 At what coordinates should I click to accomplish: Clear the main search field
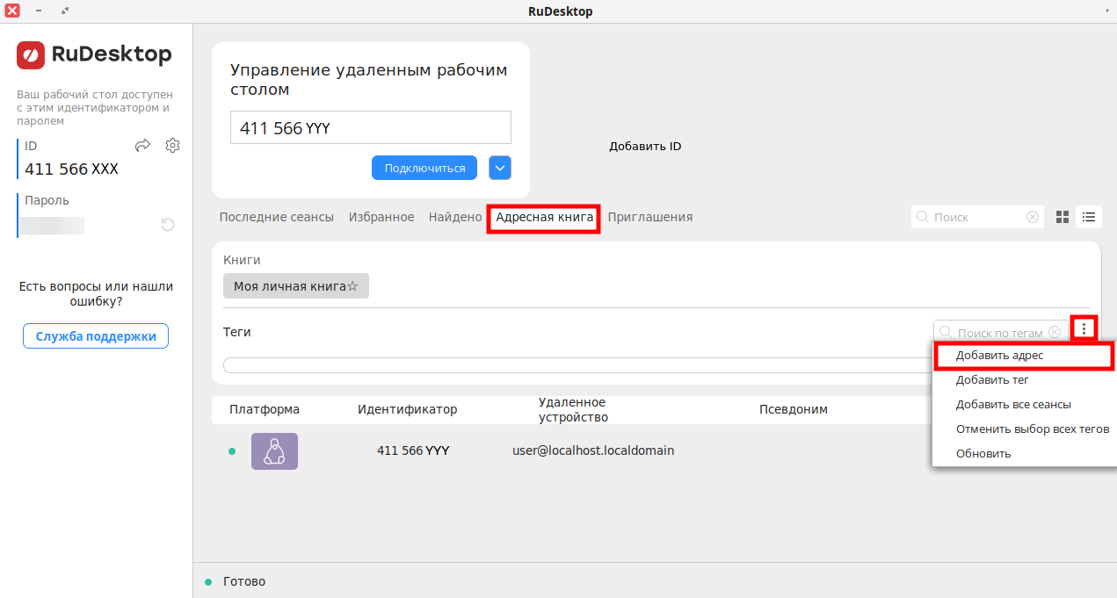click(1033, 217)
